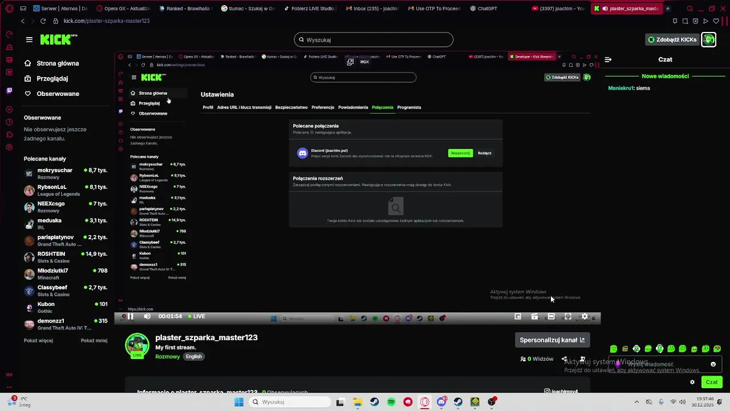Switch to Ranked - Brawlhalla tab
Viewport: 730px width, 411px height.
coord(185,9)
